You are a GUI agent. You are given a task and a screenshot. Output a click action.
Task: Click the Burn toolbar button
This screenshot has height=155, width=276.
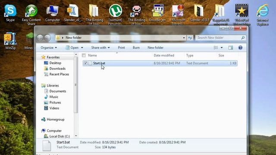[x=136, y=48]
